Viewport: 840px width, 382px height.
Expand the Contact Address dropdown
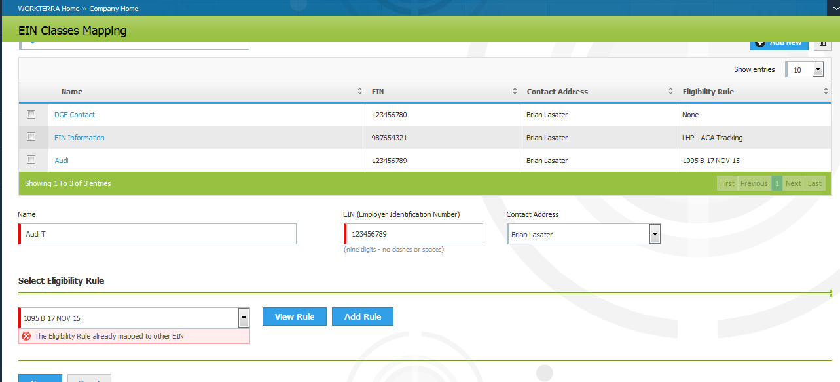coord(654,235)
